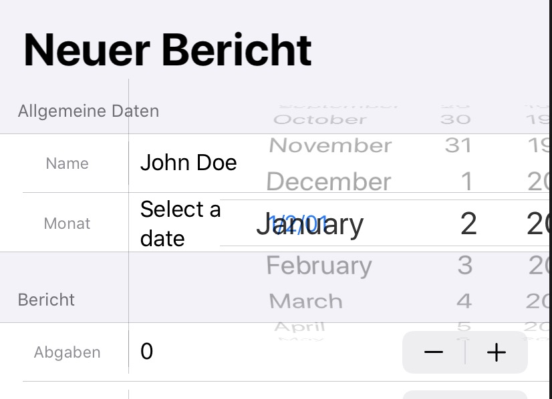Select day 4 in the day wheel
Image resolution: width=552 pixels, height=399 pixels.
464,300
